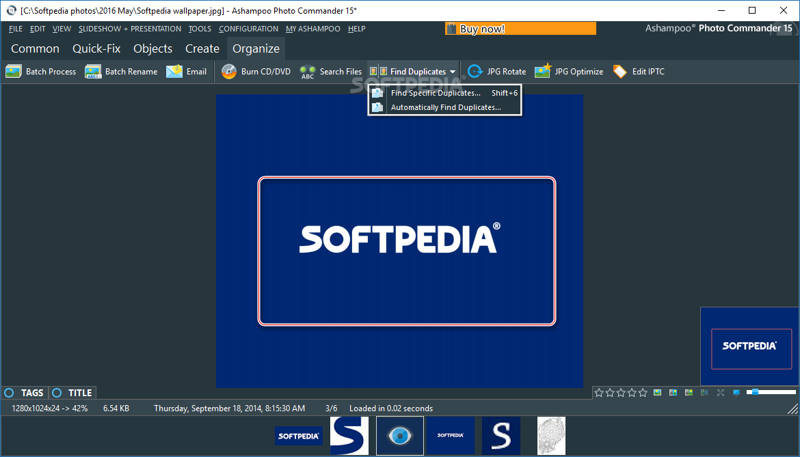The height and width of the screenshot is (457, 800).
Task: Send the photo via Email
Action: tap(186, 71)
